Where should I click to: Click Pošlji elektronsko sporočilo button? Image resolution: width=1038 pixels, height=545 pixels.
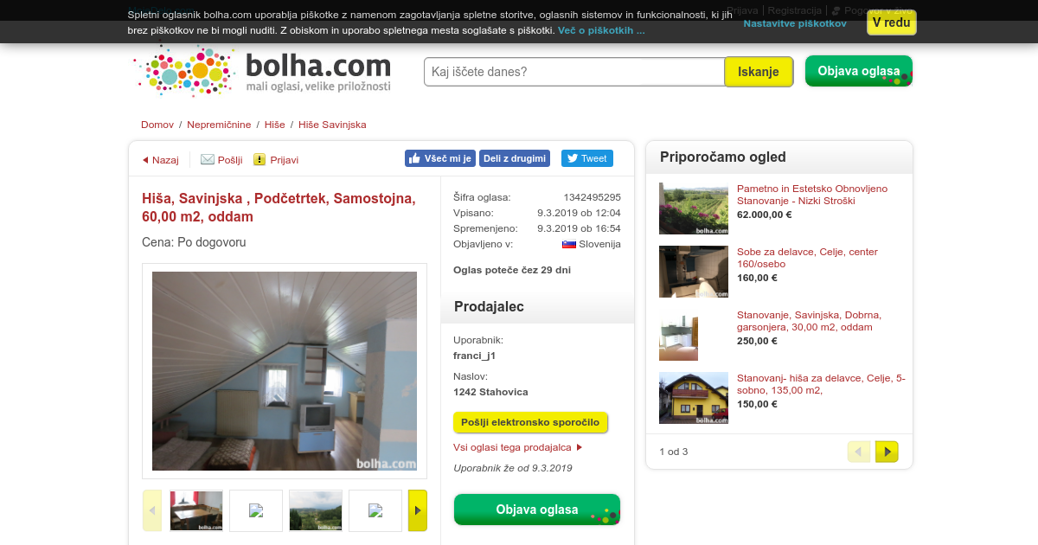[x=530, y=422]
